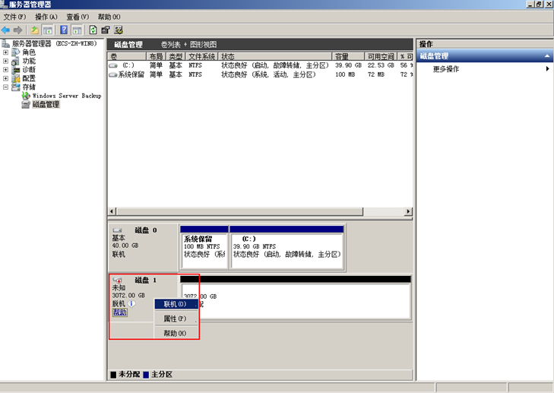Click the blue Help question mark toolbar icon
This screenshot has width=554, height=393.
(x=64, y=30)
